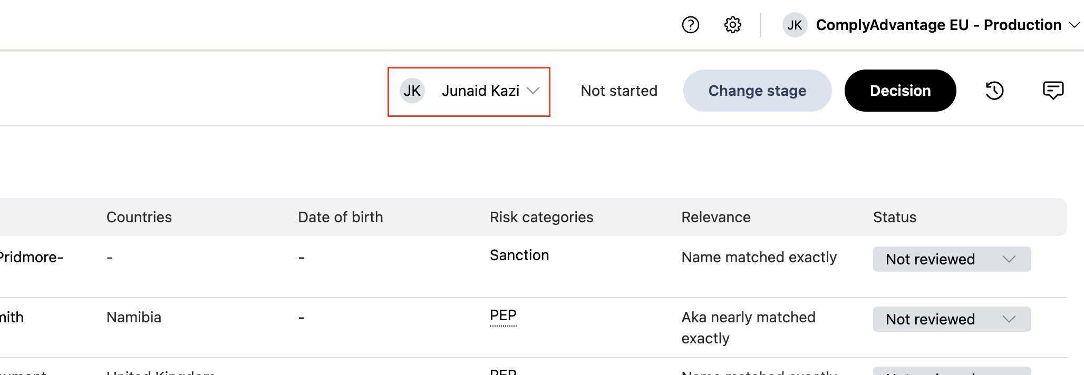
Task: Open the settings gear icon
Action: pos(732,25)
